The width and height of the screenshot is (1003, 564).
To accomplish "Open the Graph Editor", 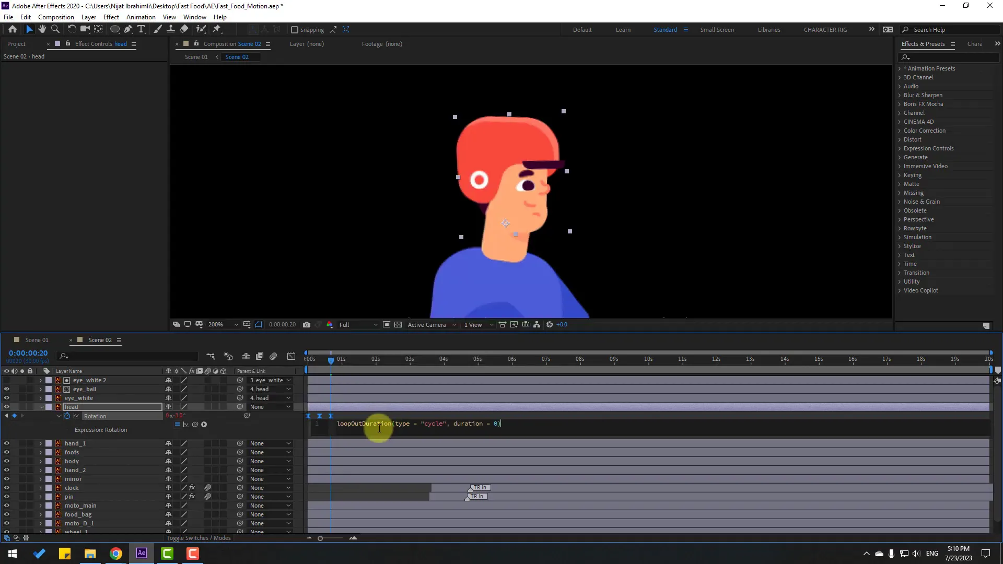I will click(x=291, y=356).
